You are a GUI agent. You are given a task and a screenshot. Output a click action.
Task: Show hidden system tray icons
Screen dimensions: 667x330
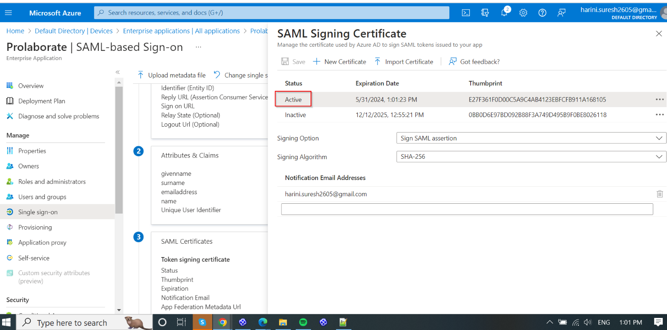click(549, 322)
